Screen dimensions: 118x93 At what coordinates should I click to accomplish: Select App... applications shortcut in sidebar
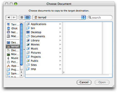pos(13,66)
